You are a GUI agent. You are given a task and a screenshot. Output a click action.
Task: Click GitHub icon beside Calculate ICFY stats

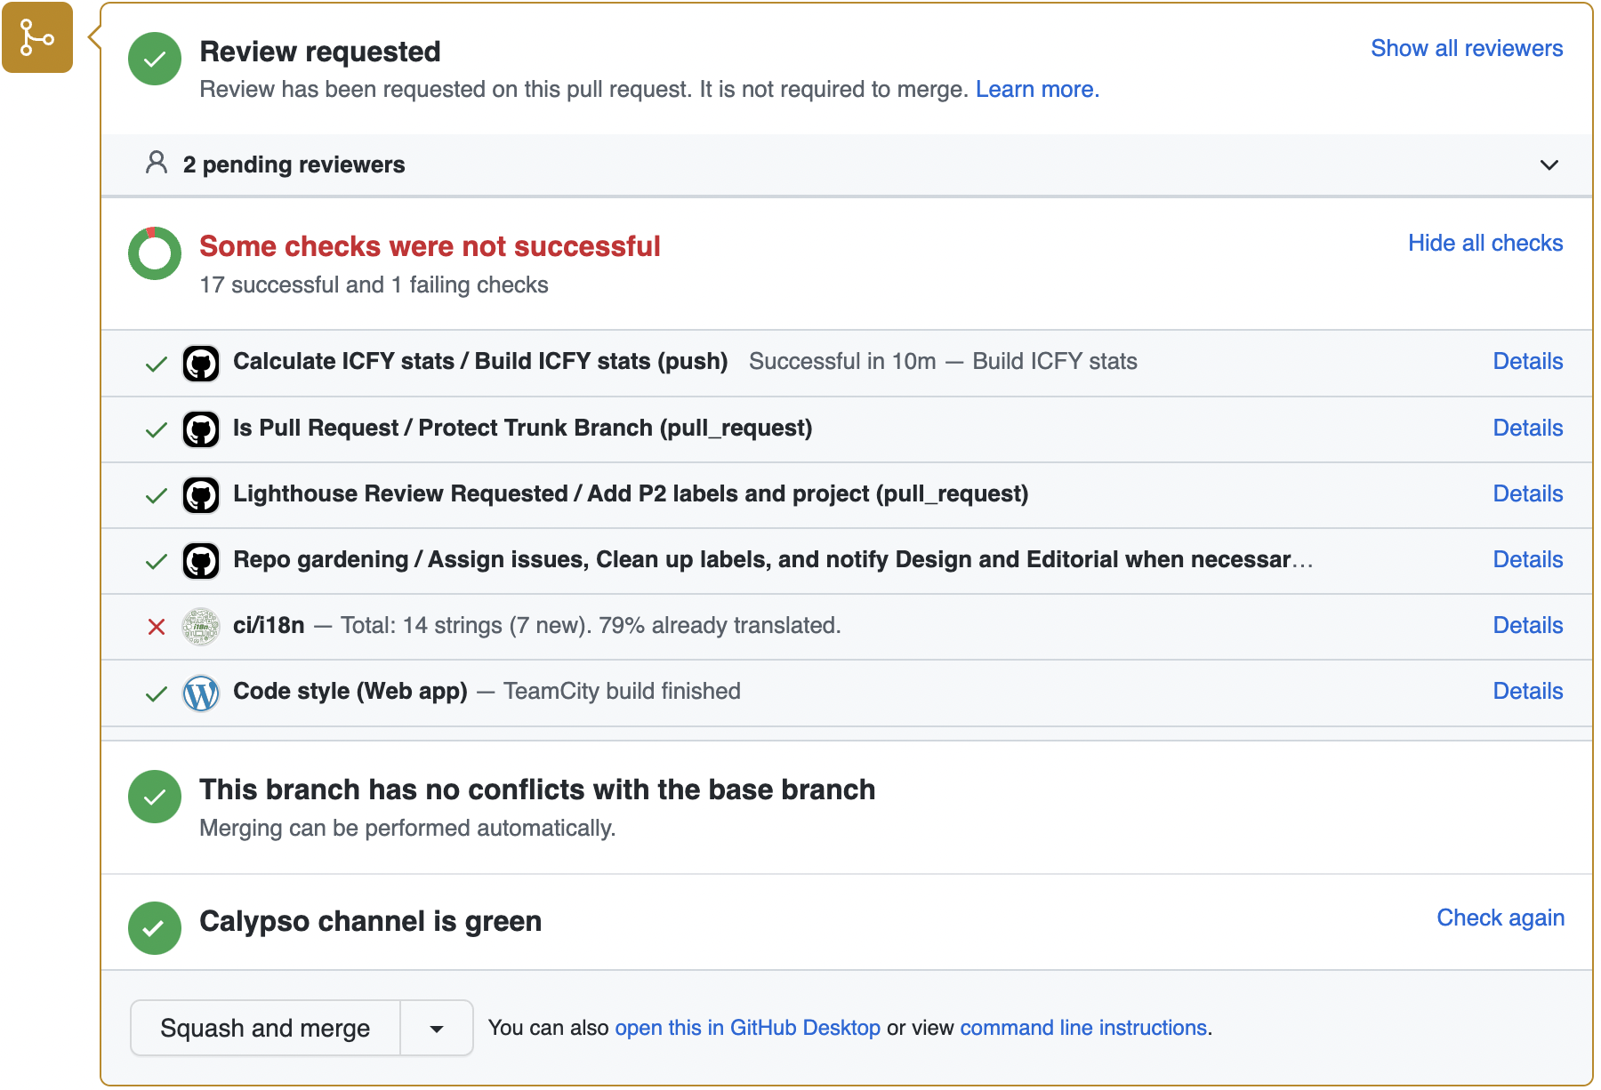point(201,363)
